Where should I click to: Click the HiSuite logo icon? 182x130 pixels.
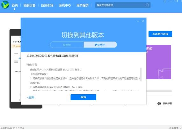(x=5, y=5)
